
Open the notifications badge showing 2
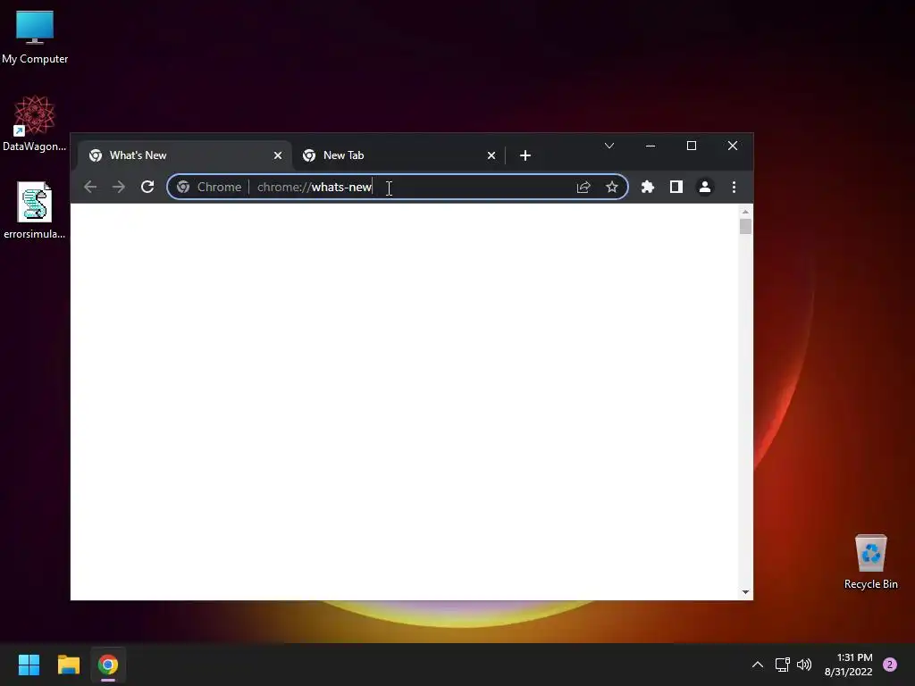point(890,665)
